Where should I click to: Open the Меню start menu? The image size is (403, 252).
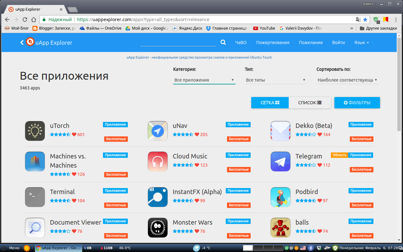11,248
